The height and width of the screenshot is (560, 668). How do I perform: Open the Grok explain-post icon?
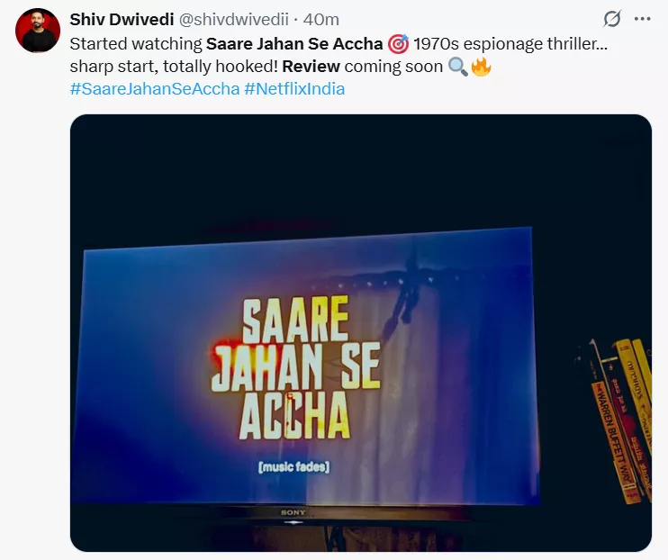point(612,19)
